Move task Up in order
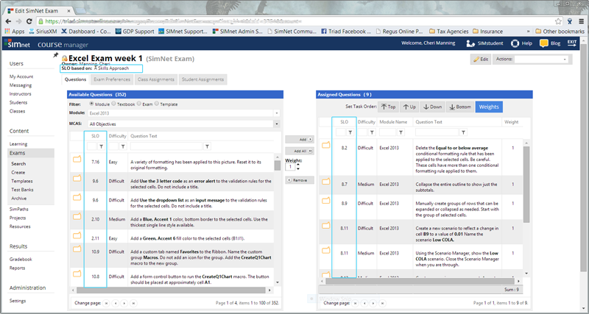589x314 pixels. point(409,107)
